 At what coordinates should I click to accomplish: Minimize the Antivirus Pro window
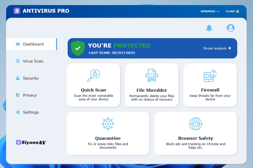pyautogui.click(x=210, y=11)
